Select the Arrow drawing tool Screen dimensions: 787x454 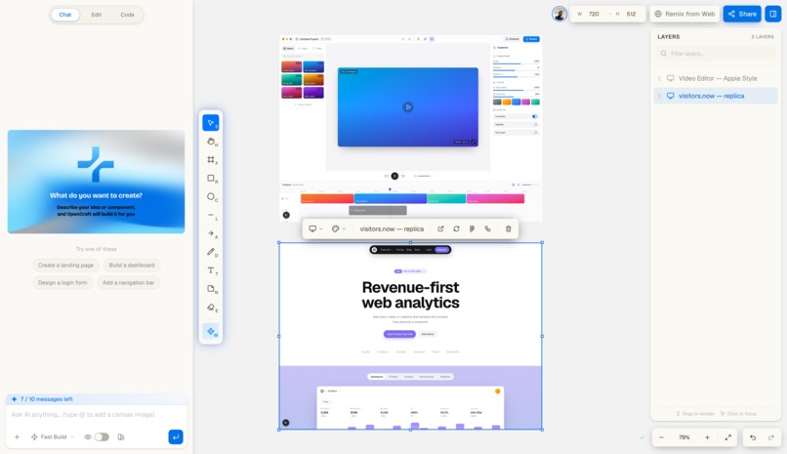tap(211, 233)
